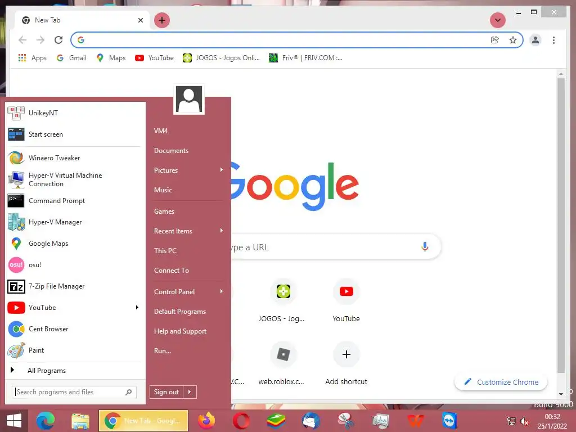This screenshot has height=432, width=576.
Task: Click the muted volume icon in system tray
Action: click(x=525, y=421)
